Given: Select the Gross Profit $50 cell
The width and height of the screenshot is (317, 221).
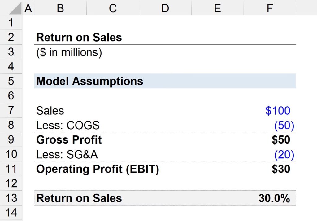Looking at the screenshot, I should [x=280, y=140].
